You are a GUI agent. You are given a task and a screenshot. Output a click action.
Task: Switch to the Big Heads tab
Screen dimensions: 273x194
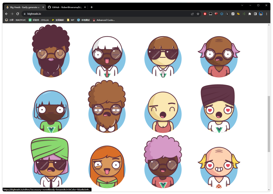[x=25, y=7]
